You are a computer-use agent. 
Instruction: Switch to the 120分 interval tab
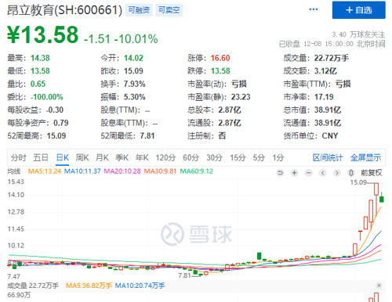coord(165,157)
